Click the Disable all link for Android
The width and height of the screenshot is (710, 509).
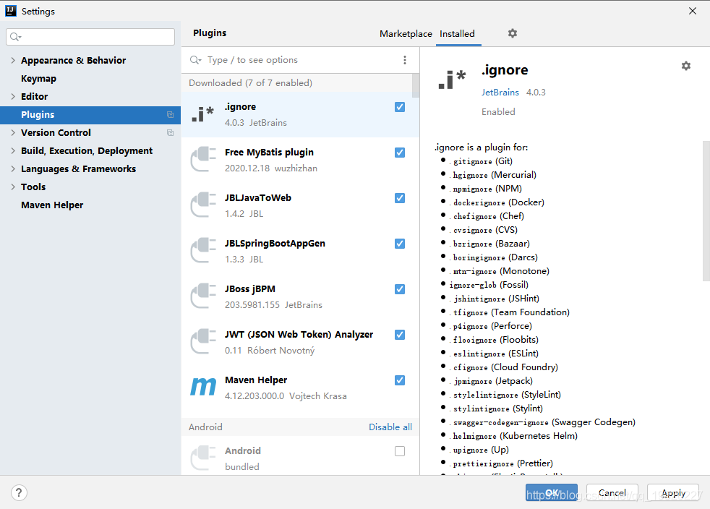[x=390, y=427]
